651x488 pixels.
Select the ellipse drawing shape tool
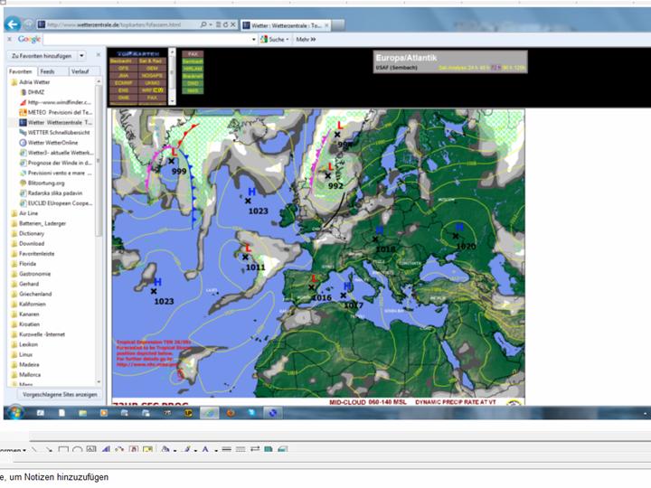click(x=78, y=450)
